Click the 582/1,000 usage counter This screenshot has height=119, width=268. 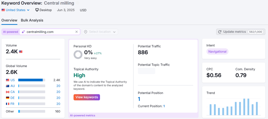pyautogui.click(x=256, y=32)
